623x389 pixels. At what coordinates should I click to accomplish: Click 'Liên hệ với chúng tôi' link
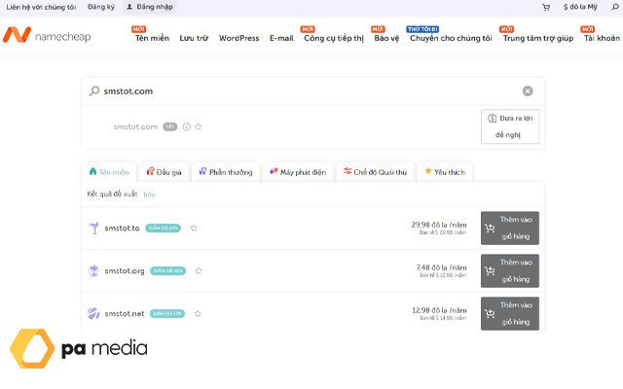41,7
